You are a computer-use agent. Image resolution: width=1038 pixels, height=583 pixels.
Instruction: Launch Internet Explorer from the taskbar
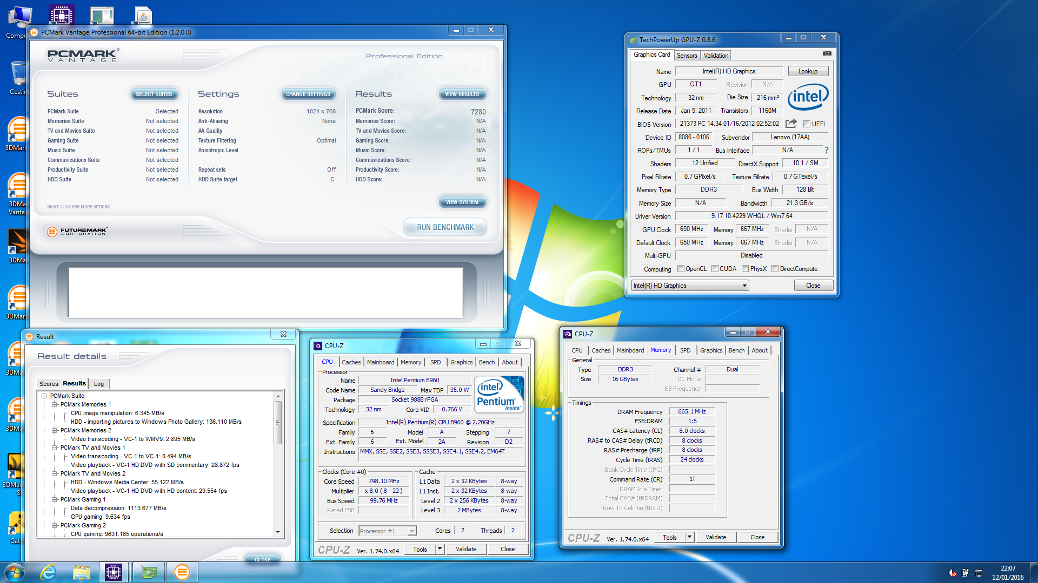48,572
